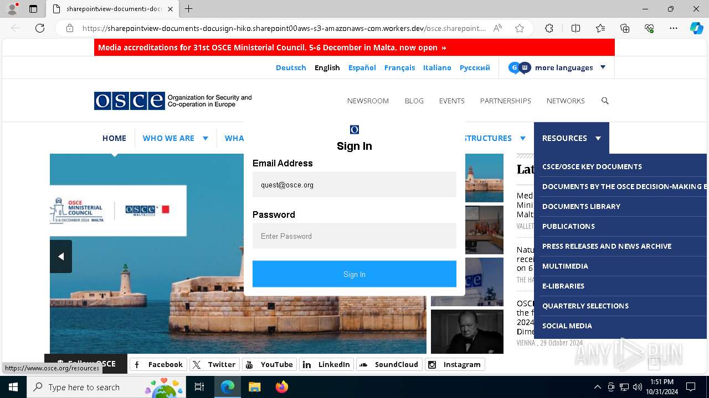This screenshot has height=398, width=709.
Task: Switch language to Español
Action: [x=362, y=67]
